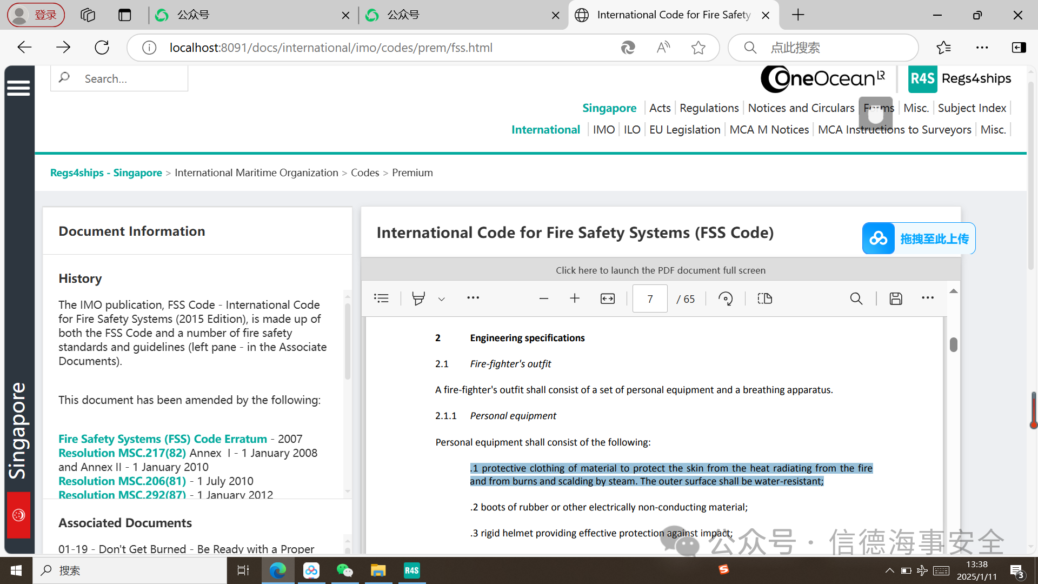The image size is (1038, 584).
Task: Open the Acts menu item
Action: click(660, 108)
